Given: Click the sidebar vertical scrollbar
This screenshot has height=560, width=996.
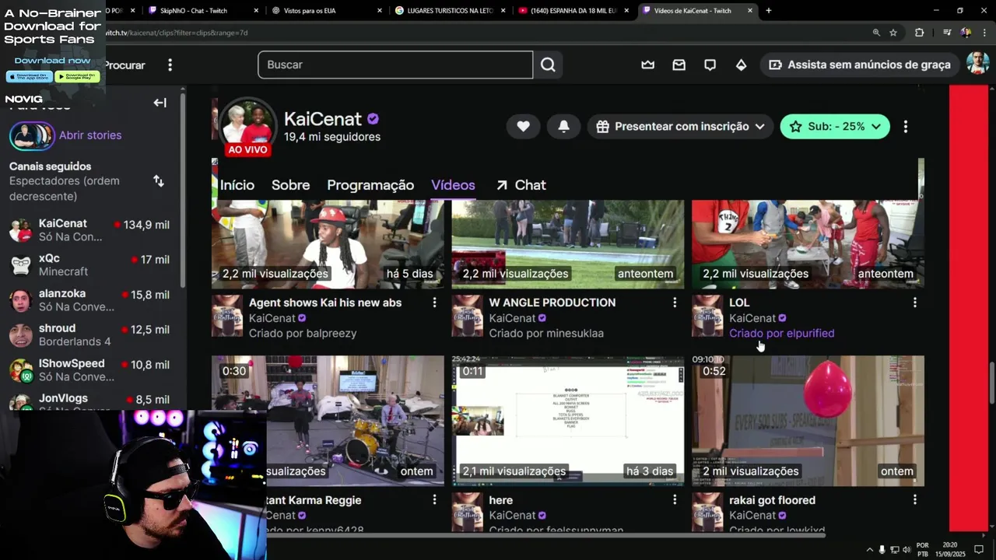Looking at the screenshot, I should point(183,191).
